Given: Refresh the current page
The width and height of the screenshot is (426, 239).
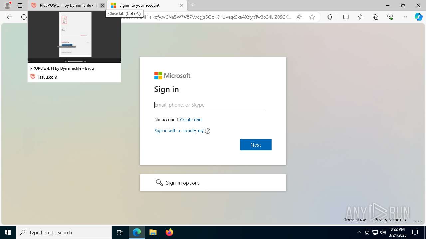Looking at the screenshot, I should pyautogui.click(x=24, y=17).
